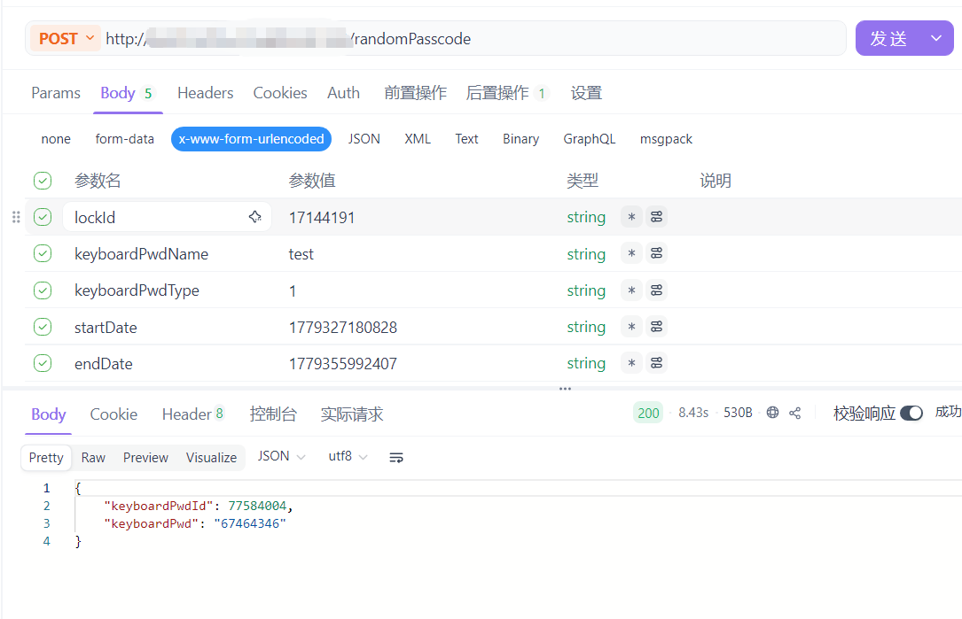The image size is (962, 619).
Task: Open the 设置 tab
Action: [x=587, y=93]
